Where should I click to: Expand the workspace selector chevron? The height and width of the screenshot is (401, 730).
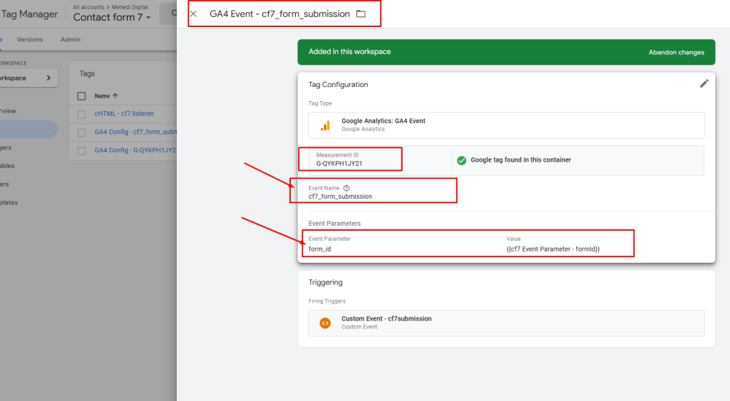[48, 78]
